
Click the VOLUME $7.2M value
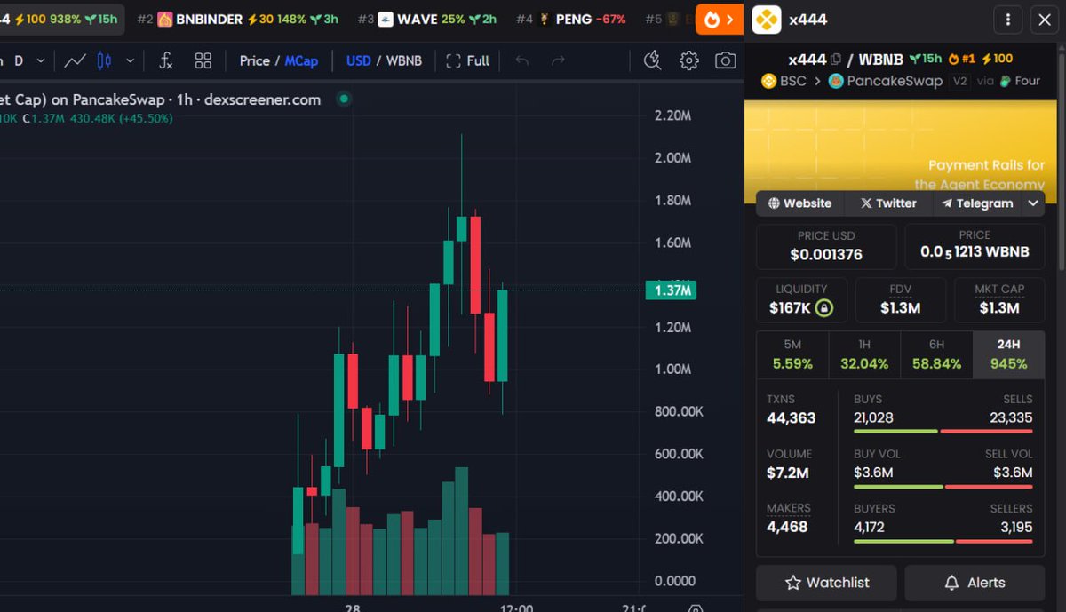coord(788,473)
